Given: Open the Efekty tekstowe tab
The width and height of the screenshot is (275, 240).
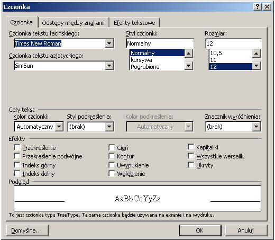Looking at the screenshot, I should point(134,23).
